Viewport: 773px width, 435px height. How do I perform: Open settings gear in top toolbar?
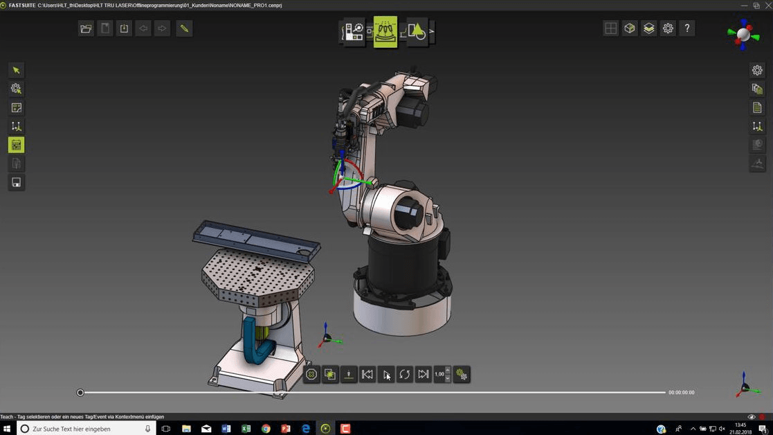point(668,28)
